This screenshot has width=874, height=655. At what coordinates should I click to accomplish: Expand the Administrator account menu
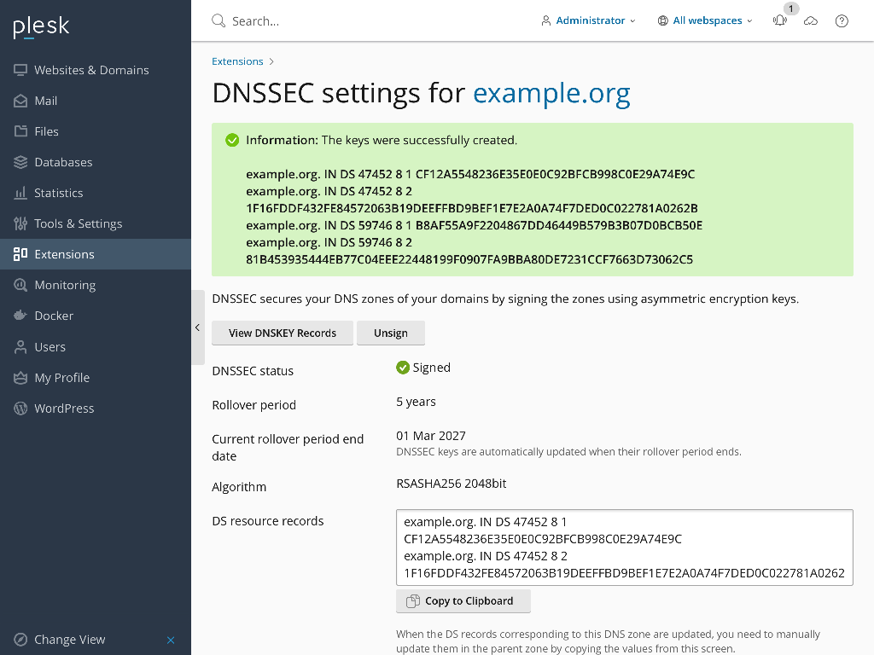588,20
